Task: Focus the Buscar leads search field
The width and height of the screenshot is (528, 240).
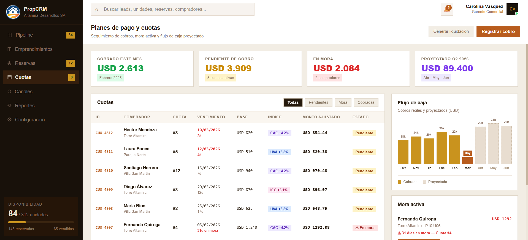Action: pyautogui.click(x=173, y=9)
